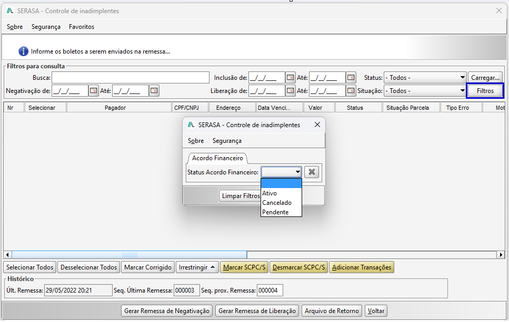Click the SERASA logo in main window title bar
Viewport: 509px width, 322px height.
tap(10, 11)
